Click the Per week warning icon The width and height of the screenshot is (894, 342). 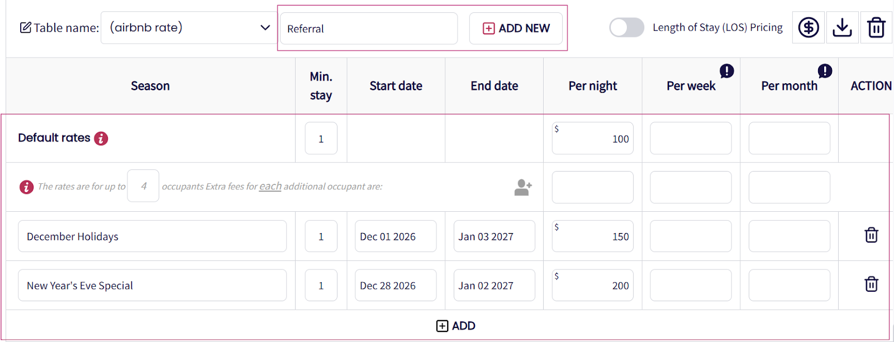click(x=726, y=71)
